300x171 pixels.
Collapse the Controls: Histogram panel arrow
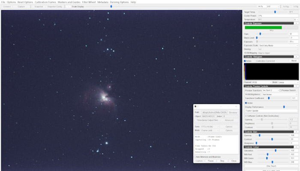296,56
